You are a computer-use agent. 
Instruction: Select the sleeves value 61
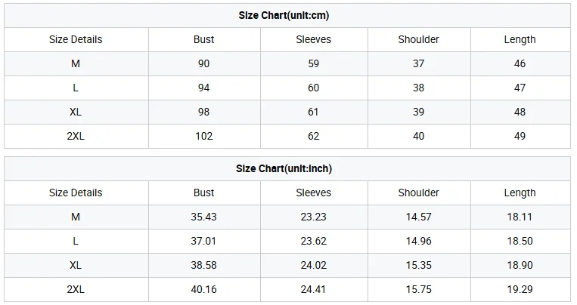tap(313, 112)
